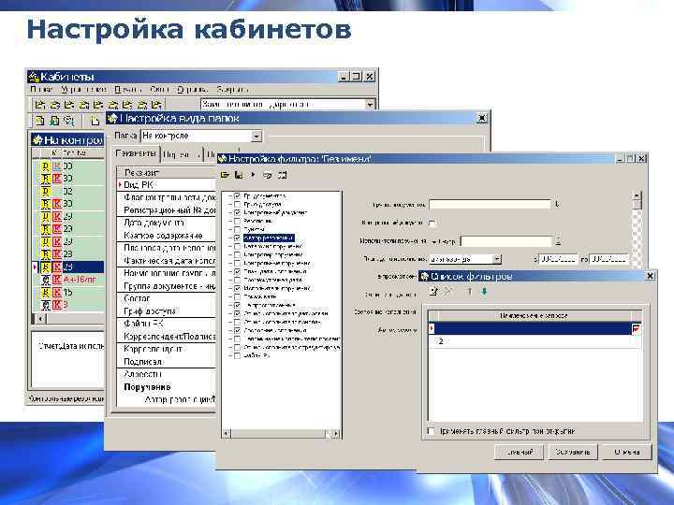Click first folder icon in Кабинеты top toolbar

pyautogui.click(x=40, y=105)
